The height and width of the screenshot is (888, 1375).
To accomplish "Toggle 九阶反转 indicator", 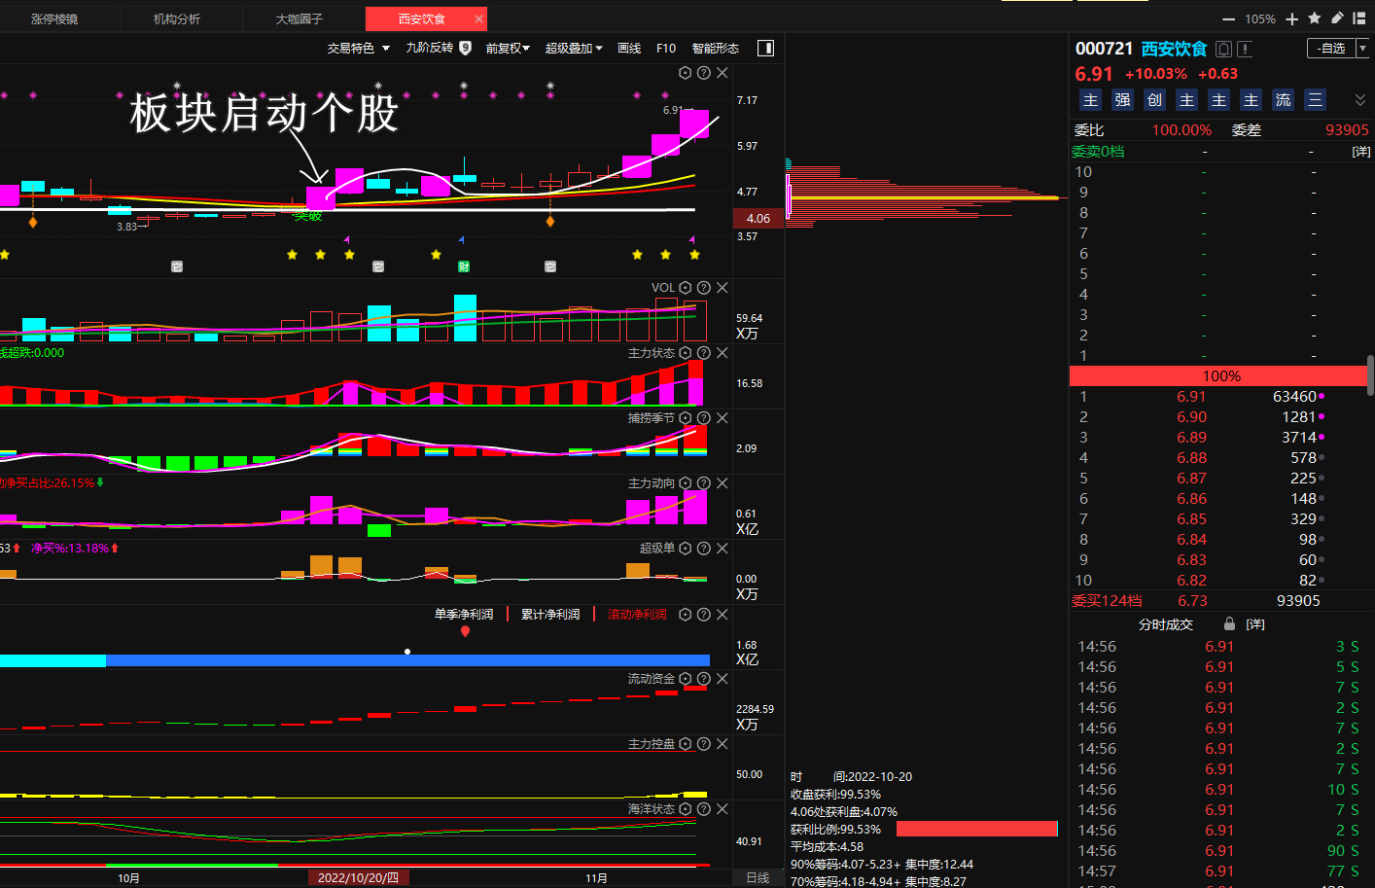I will 439,48.
